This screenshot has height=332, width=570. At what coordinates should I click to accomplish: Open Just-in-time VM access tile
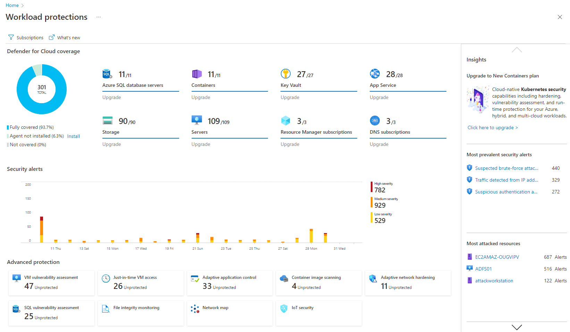click(x=141, y=283)
